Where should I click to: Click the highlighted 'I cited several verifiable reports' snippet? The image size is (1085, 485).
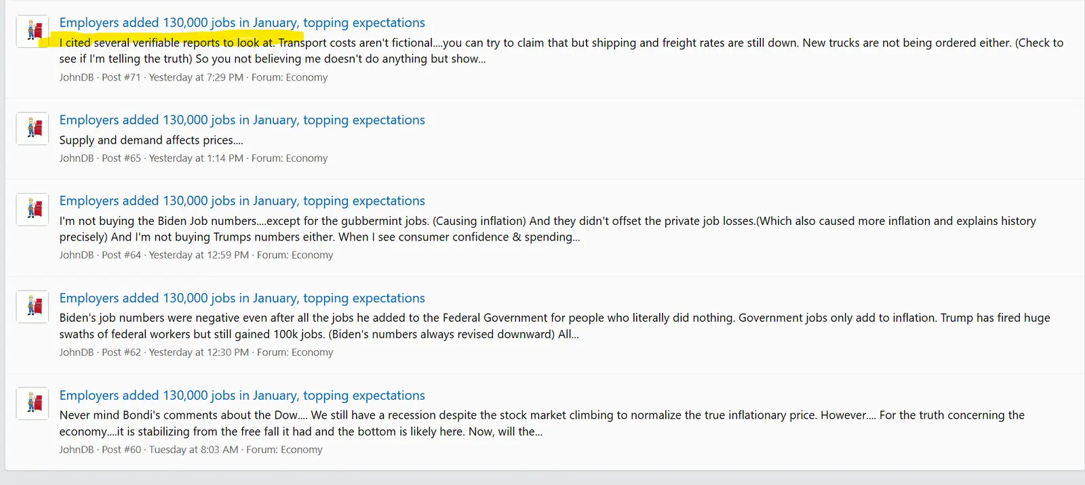167,43
